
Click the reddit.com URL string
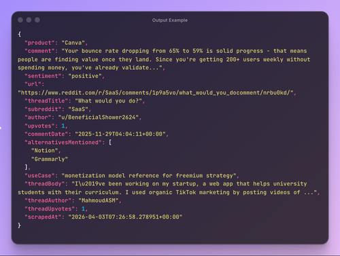156,92
